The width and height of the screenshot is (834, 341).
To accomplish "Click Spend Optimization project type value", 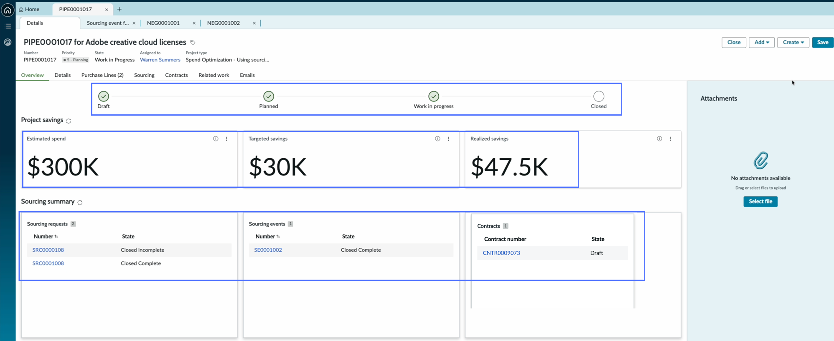I will point(227,60).
